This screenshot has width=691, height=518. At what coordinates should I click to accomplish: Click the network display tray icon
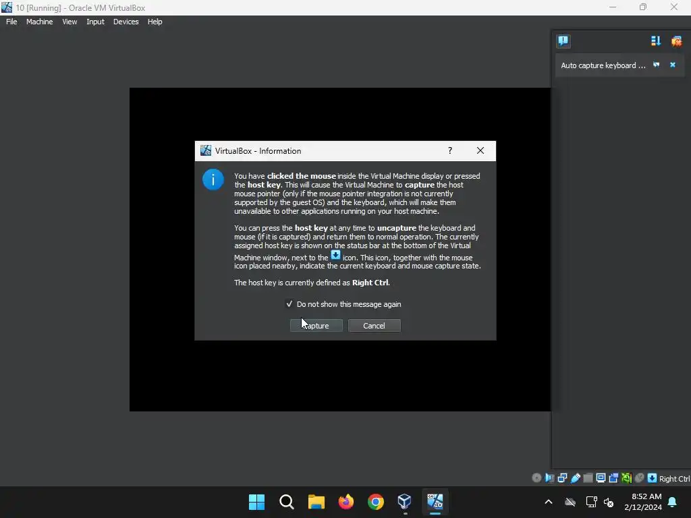(x=591, y=502)
